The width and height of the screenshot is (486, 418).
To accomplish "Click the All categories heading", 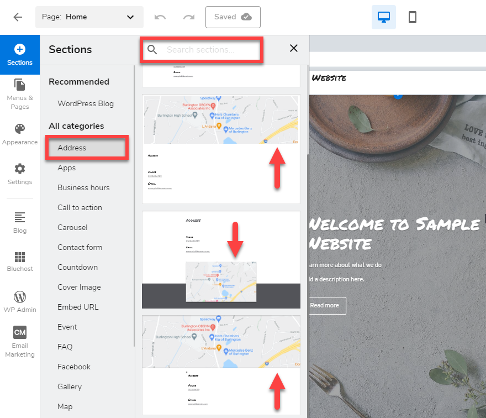I will pos(76,126).
